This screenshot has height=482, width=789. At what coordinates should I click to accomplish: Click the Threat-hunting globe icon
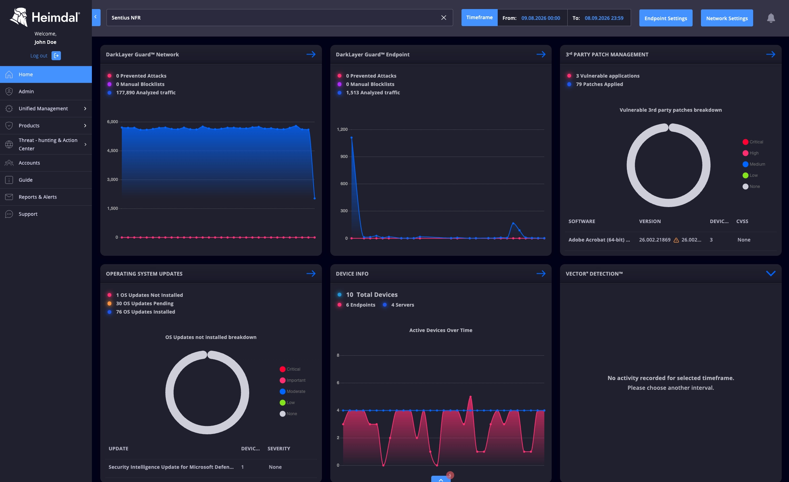click(9, 144)
